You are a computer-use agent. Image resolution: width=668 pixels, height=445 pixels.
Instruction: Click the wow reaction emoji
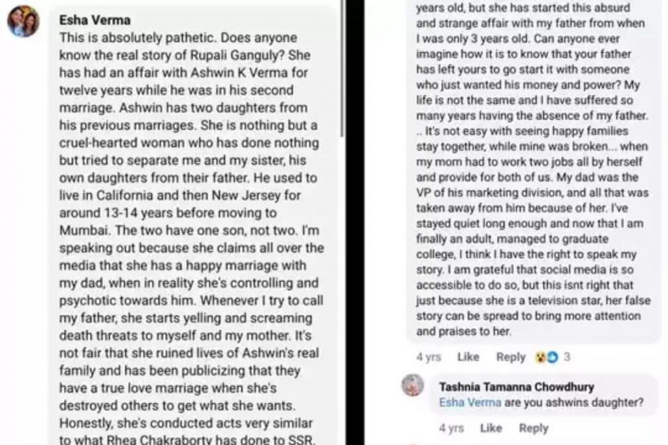pos(541,357)
